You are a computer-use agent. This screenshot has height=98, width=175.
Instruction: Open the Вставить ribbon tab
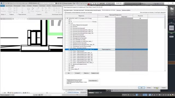point(35,6)
